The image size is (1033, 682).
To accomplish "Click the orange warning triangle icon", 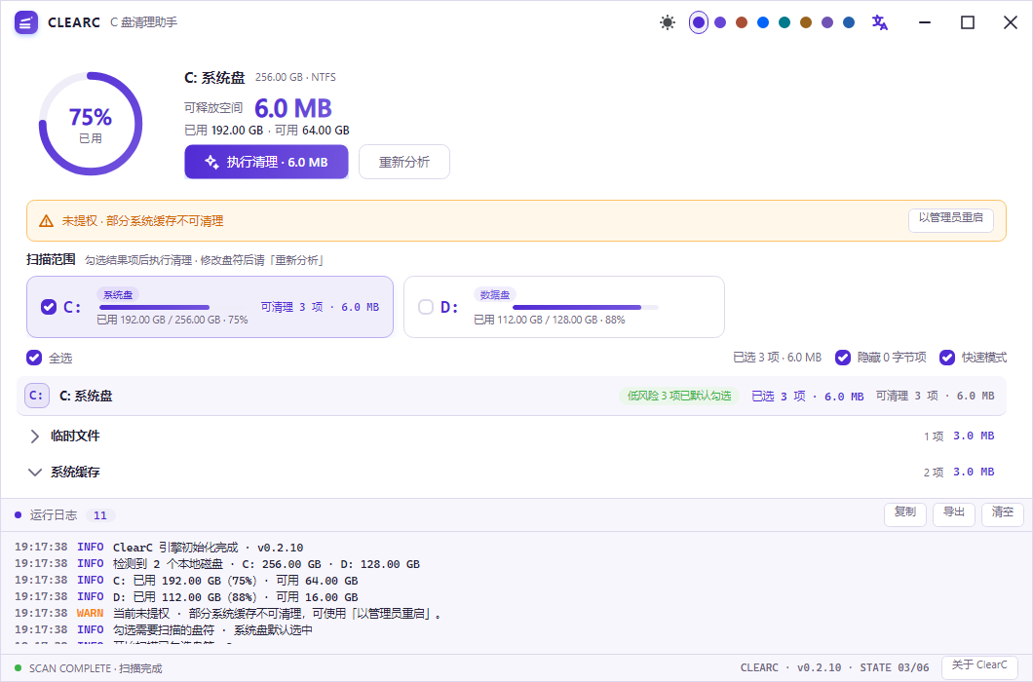I will [x=46, y=221].
